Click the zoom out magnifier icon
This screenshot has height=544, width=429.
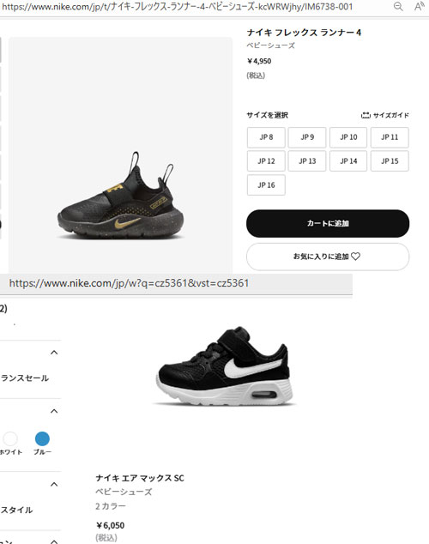[x=398, y=7]
